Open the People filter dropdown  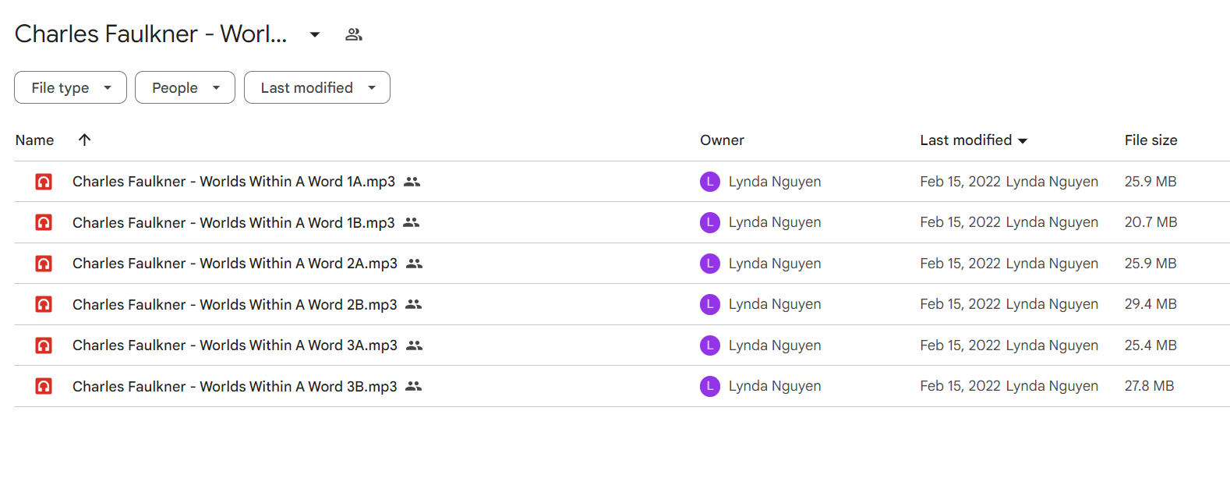(185, 87)
